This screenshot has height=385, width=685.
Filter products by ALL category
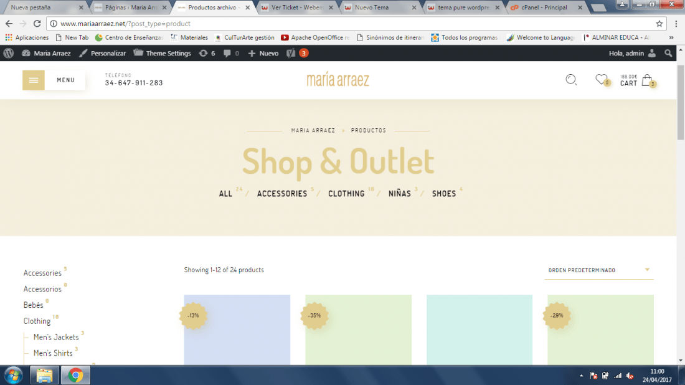tap(225, 194)
